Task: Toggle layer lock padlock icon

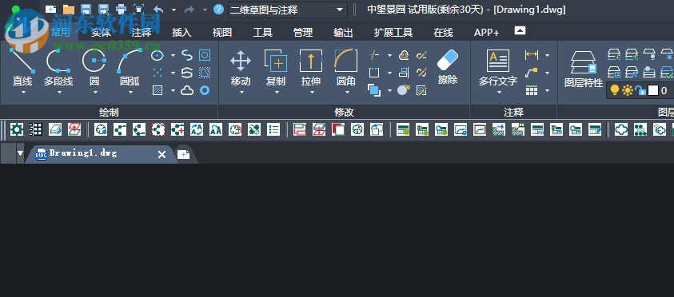Action: 640,90
